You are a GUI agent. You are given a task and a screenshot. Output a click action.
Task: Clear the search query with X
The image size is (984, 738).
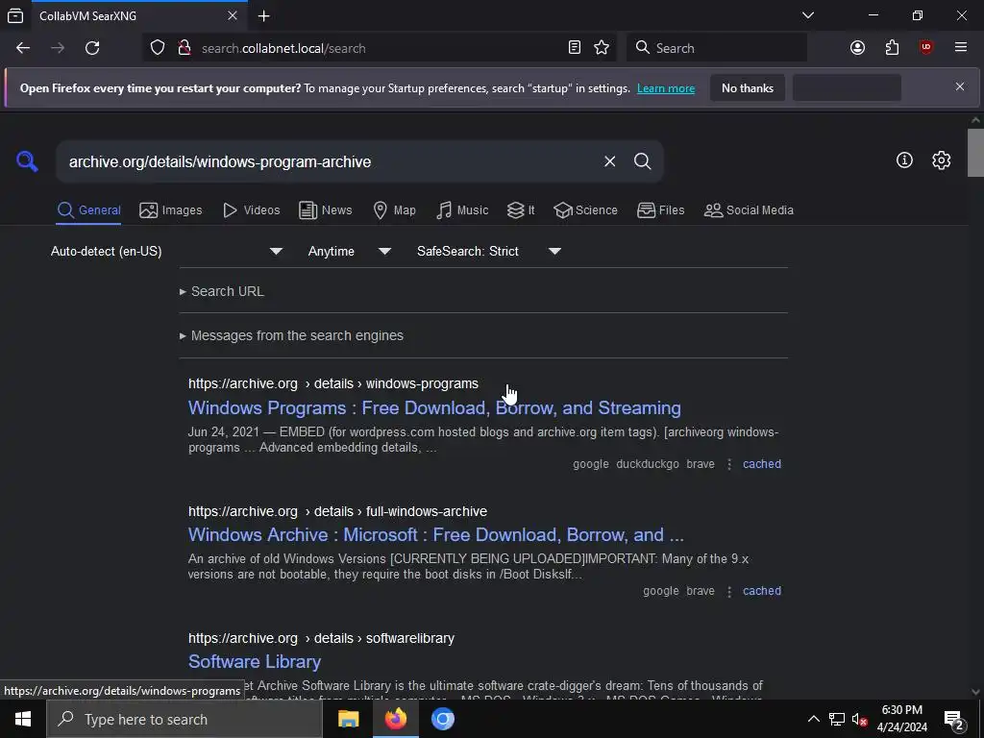pos(609,161)
